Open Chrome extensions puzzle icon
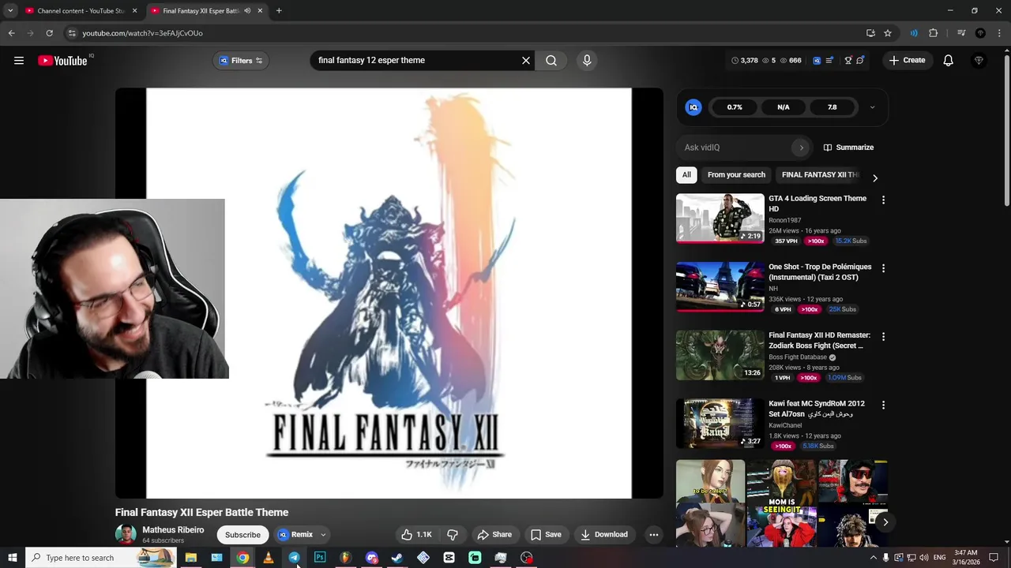1011x568 pixels. (x=934, y=33)
